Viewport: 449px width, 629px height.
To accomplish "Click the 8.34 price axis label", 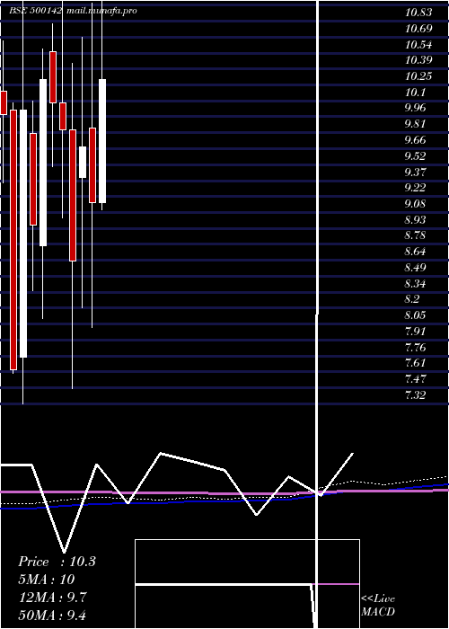I will (x=415, y=284).
